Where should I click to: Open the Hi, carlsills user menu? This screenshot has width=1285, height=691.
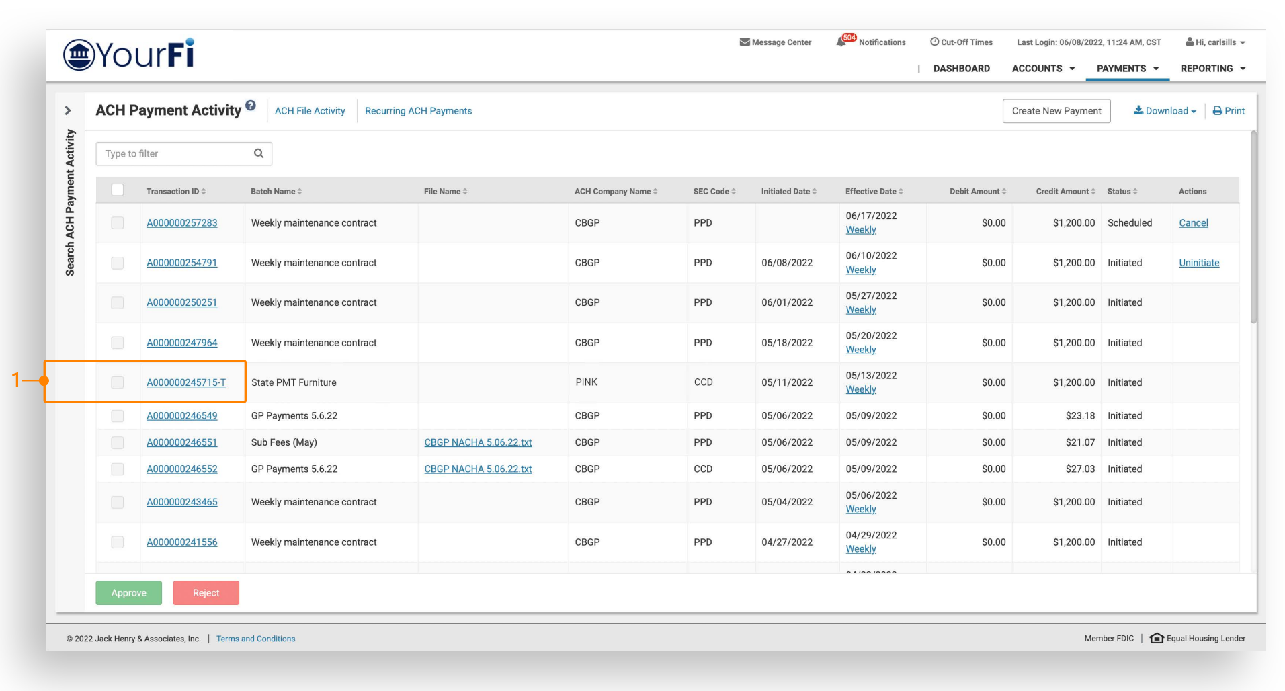pyautogui.click(x=1215, y=42)
